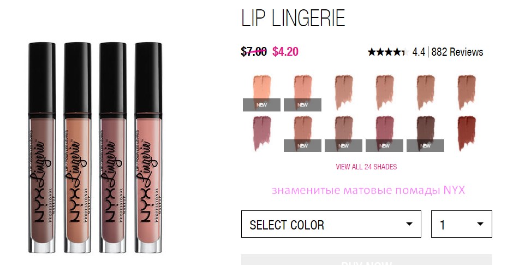Select the mauve swatch starting bottom row
The width and height of the screenshot is (519, 265).
pos(261,133)
